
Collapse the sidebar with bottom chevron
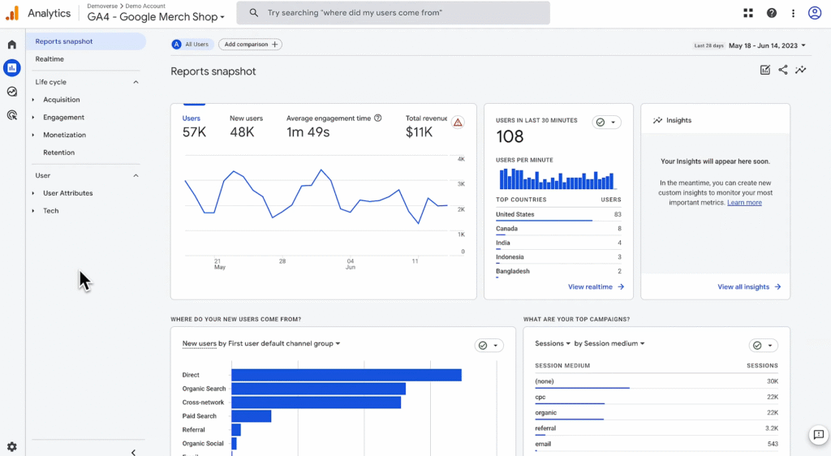134,452
